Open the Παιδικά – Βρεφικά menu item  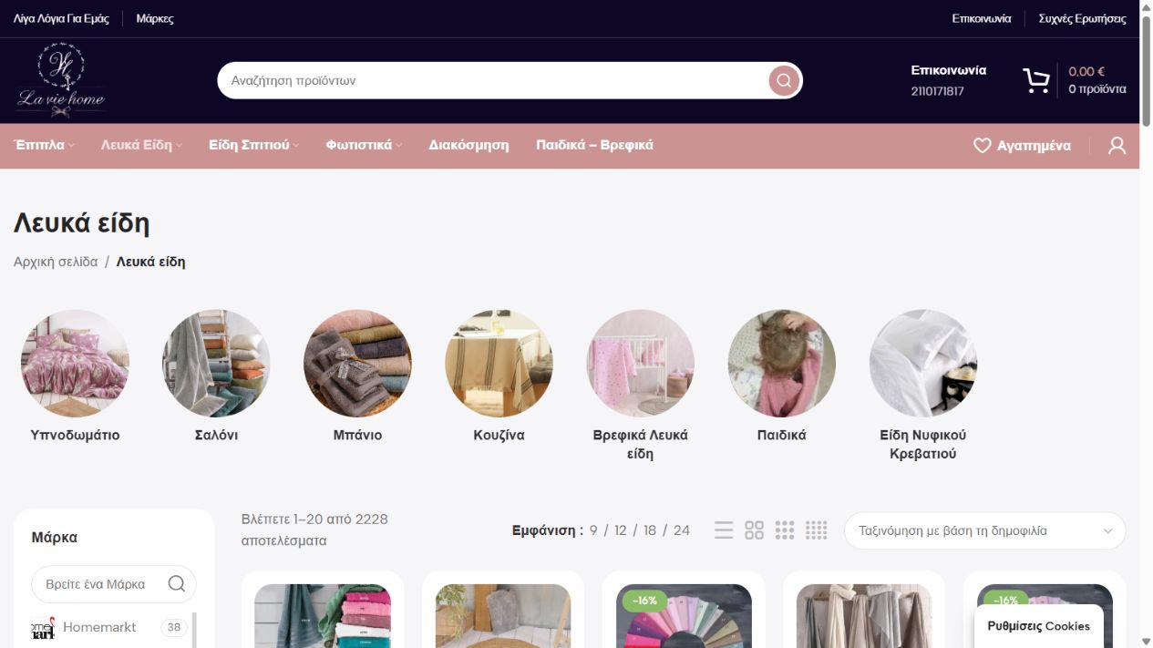tap(594, 146)
